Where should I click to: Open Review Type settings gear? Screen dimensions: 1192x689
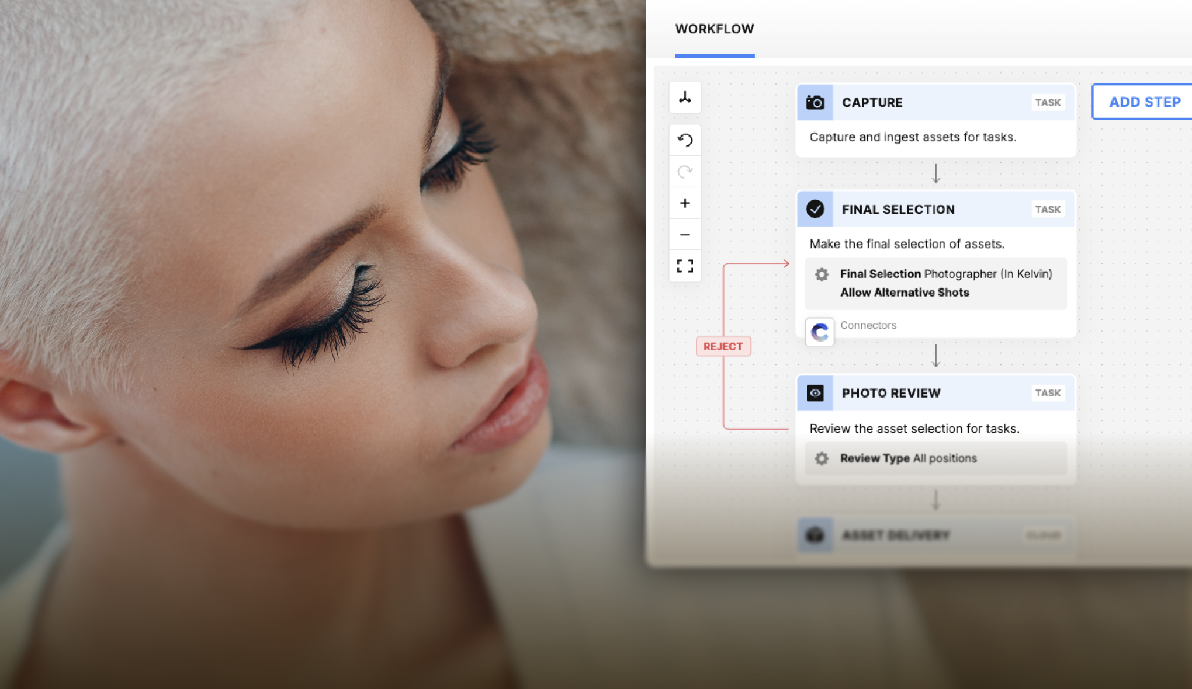click(822, 458)
